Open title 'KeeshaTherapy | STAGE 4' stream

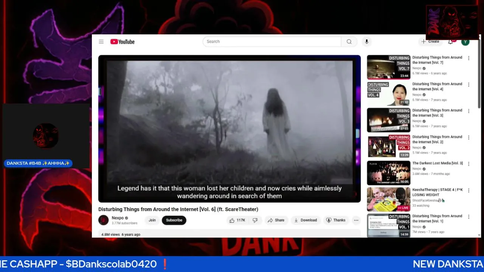pyautogui.click(x=437, y=192)
